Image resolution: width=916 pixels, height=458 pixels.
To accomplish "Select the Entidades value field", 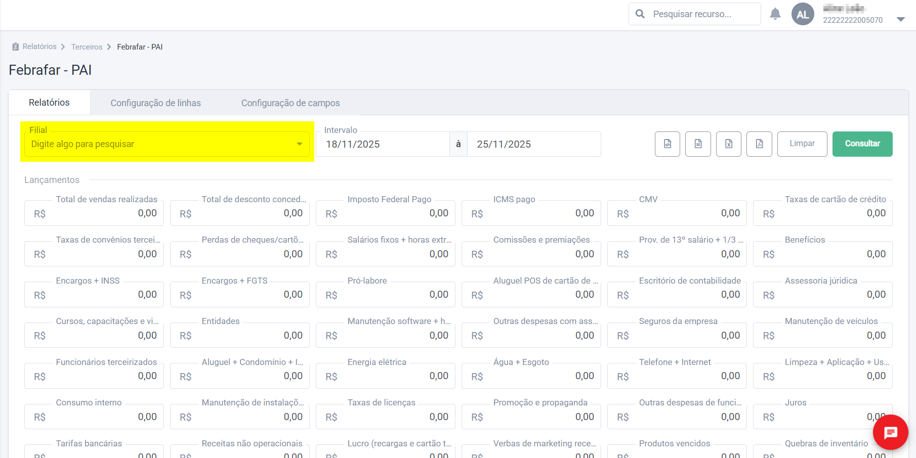I will tap(240, 335).
